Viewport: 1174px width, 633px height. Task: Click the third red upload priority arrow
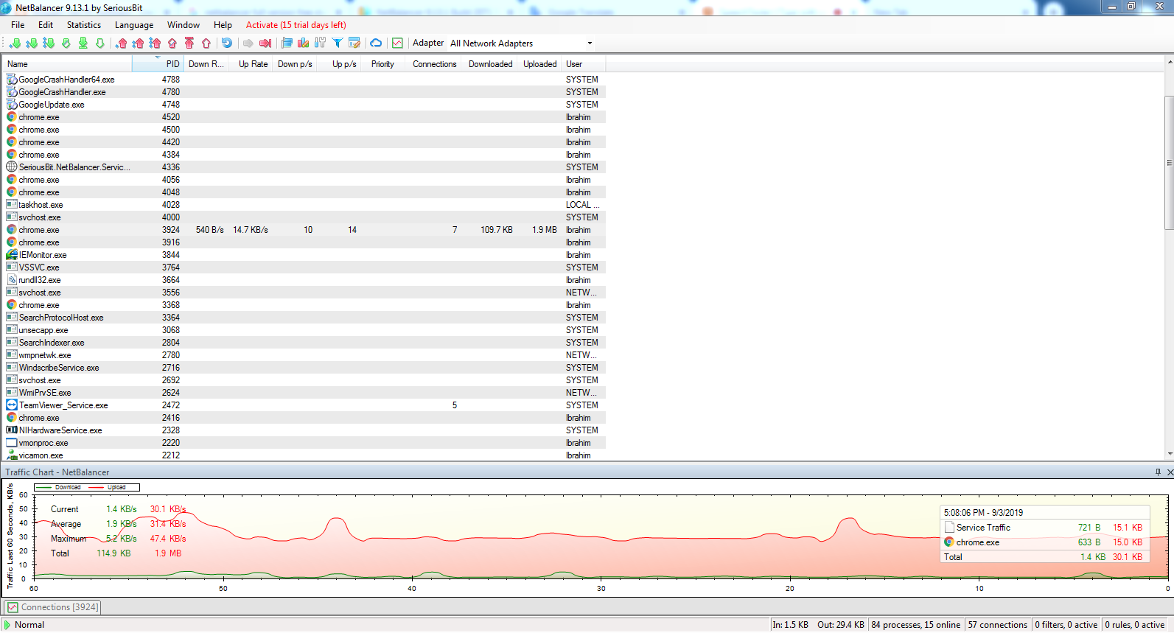tap(155, 43)
